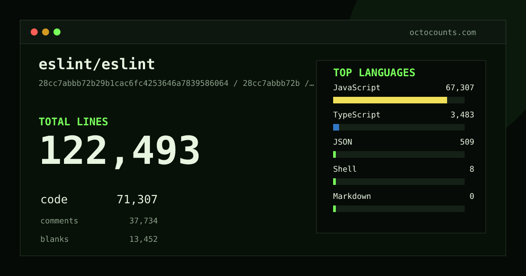The image size is (526, 276).
Task: Click the TOTAL LINES heading
Action: pos(73,122)
